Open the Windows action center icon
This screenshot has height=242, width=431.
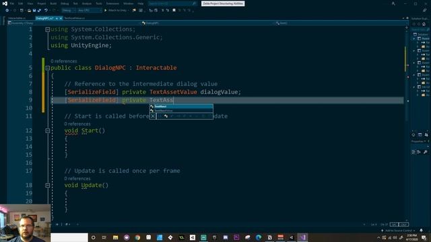point(424,237)
